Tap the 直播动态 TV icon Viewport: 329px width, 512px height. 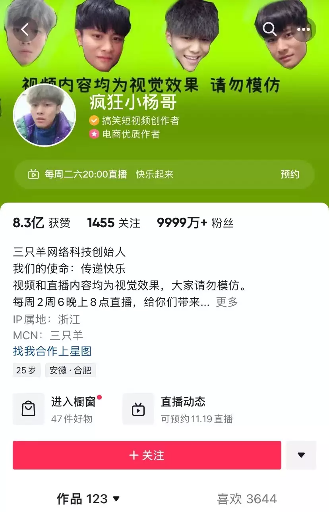click(x=138, y=409)
